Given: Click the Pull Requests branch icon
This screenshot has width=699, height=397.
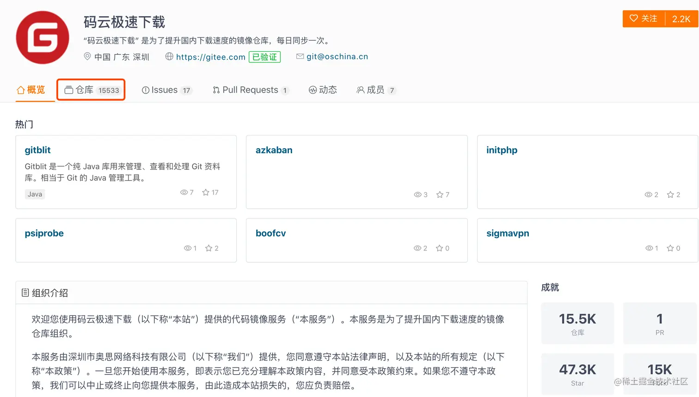Looking at the screenshot, I should point(216,90).
